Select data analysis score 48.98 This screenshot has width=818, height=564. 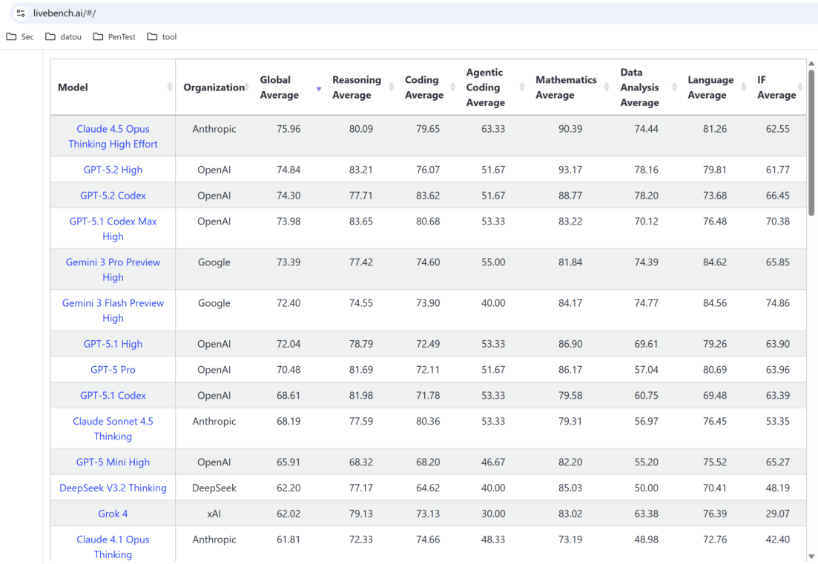[x=647, y=540]
